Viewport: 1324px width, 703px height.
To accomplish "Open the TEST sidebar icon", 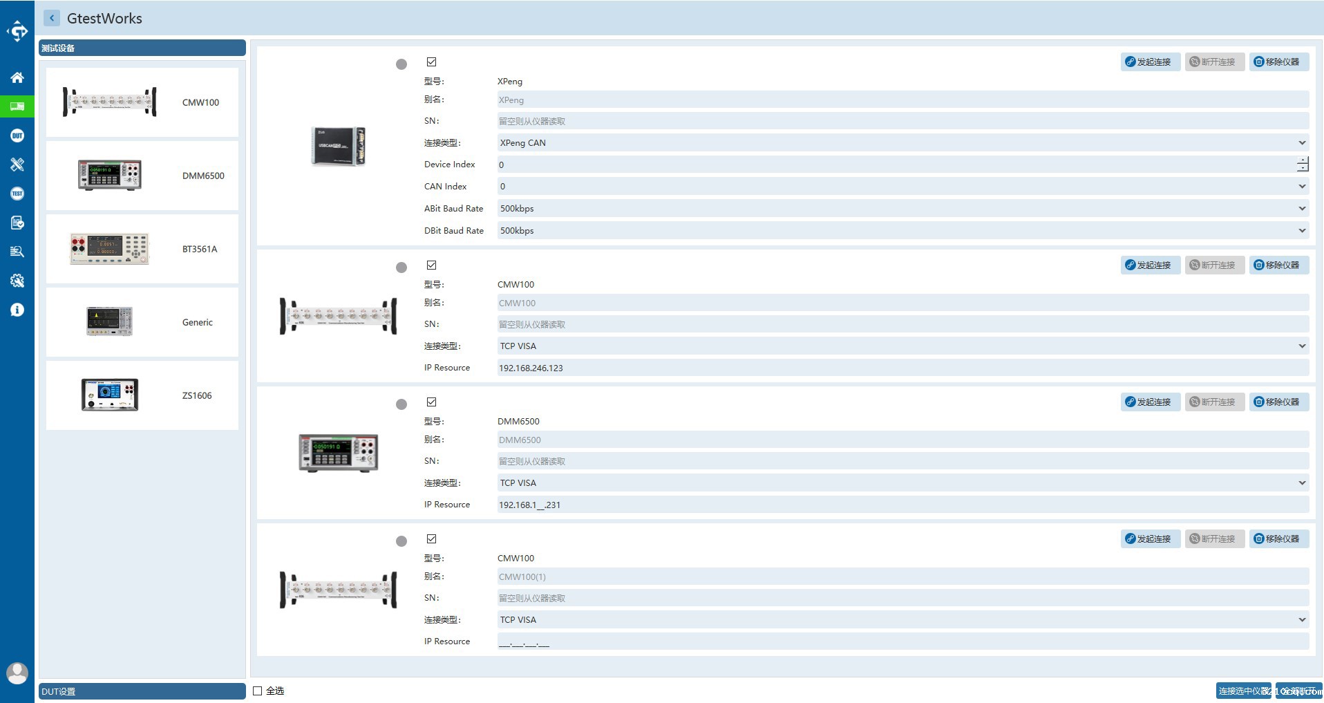I will tap(17, 194).
